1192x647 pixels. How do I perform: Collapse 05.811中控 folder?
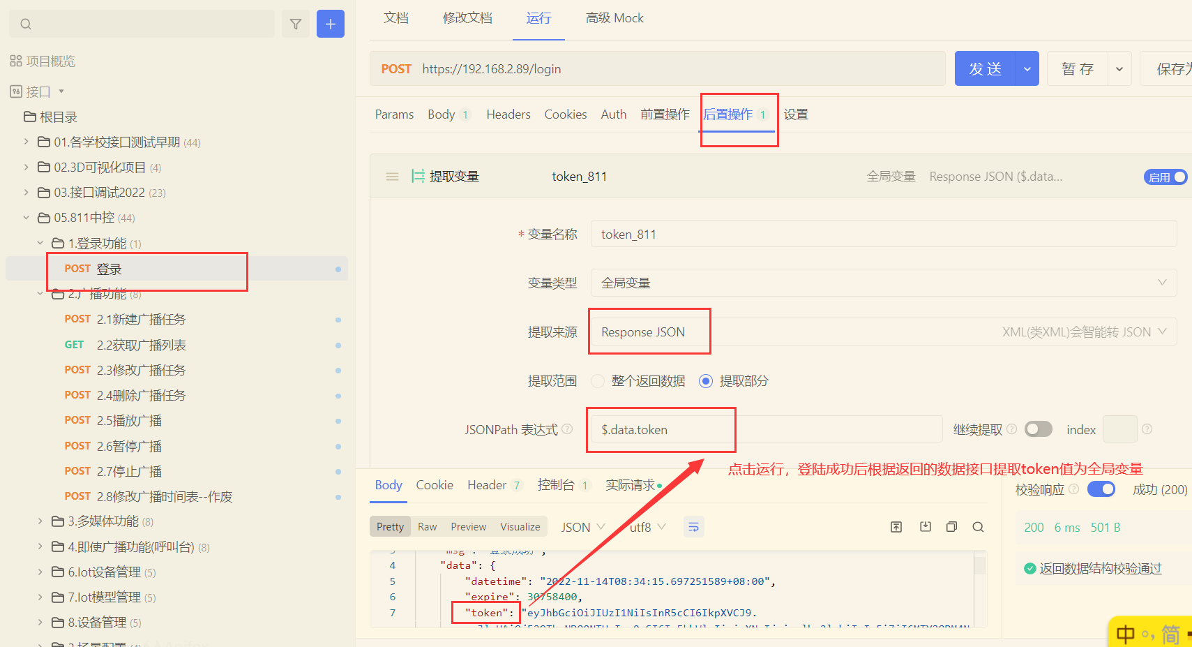pos(26,218)
